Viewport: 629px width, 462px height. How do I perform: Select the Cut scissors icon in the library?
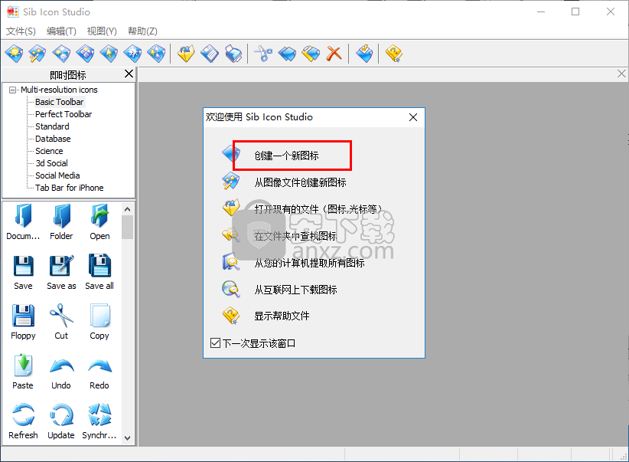coord(61,321)
